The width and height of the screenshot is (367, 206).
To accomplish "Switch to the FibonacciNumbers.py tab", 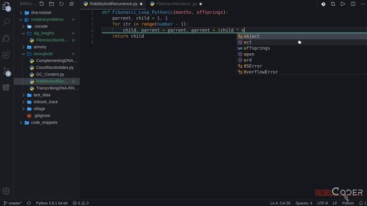I will pos(176,4).
